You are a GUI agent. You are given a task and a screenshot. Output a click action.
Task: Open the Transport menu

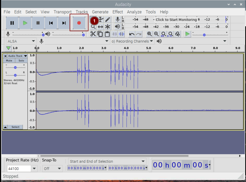coord(62,12)
